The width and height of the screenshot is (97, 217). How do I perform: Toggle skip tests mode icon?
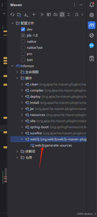(x=62, y=15)
